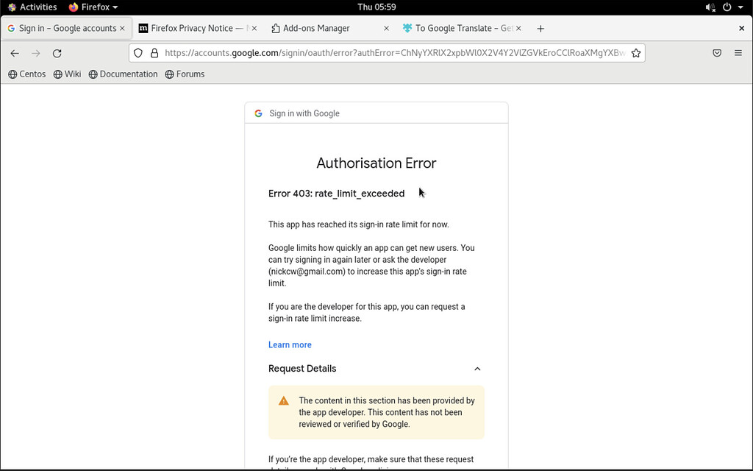This screenshot has height=471, width=753.
Task: Collapse the Request Details section
Action: click(x=477, y=369)
